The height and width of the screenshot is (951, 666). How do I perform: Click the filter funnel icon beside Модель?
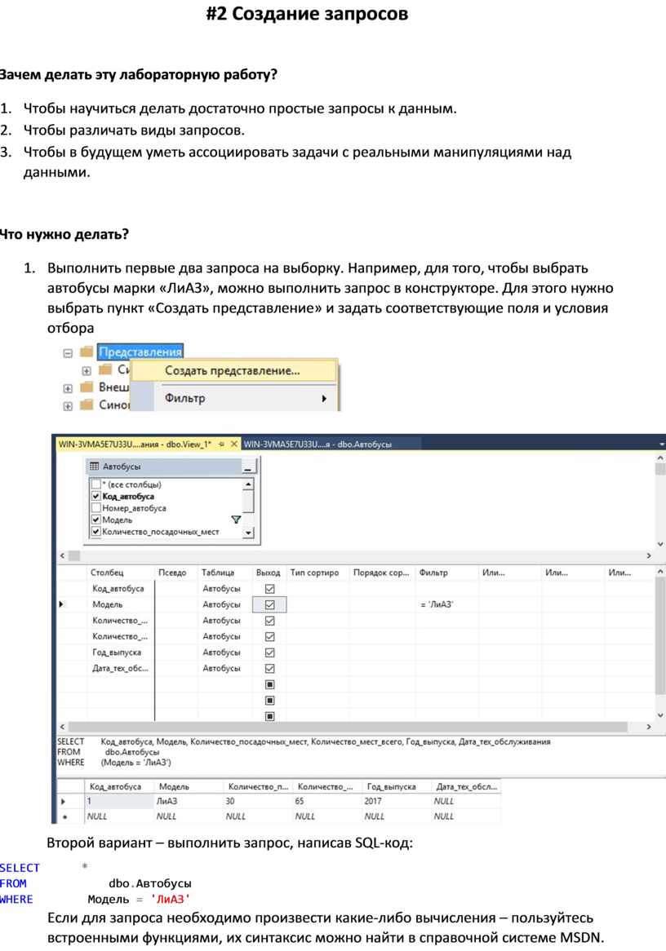click(236, 520)
